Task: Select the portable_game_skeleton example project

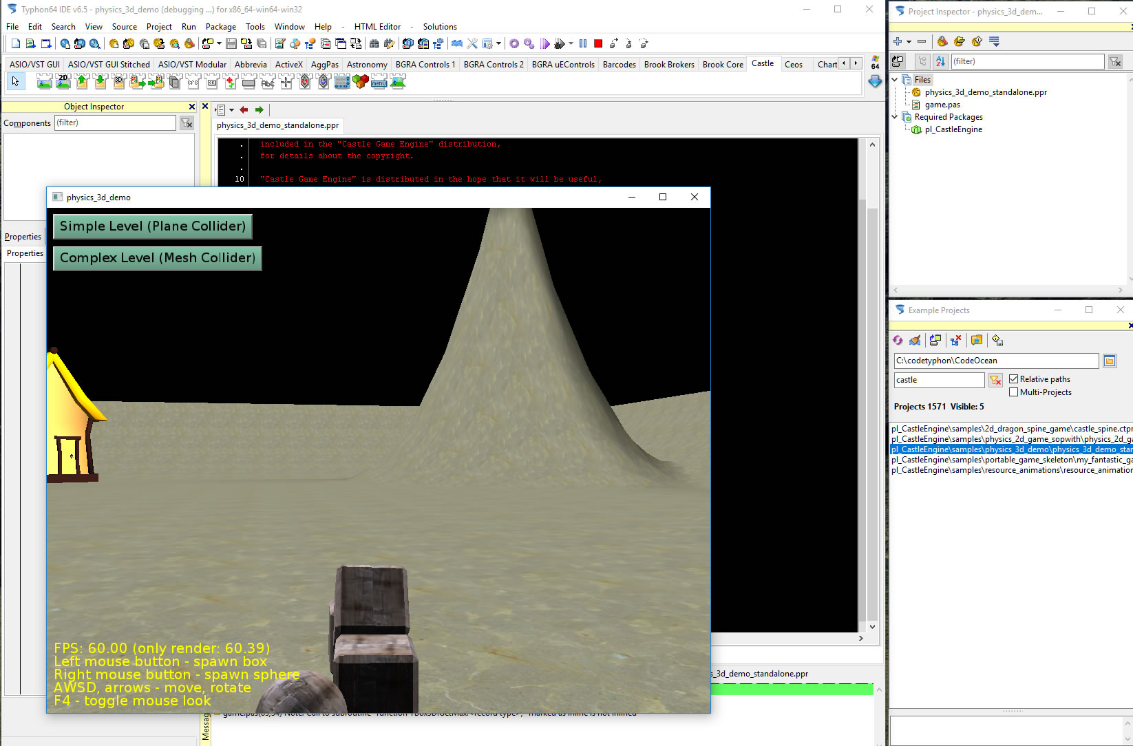Action: pos(1011,460)
